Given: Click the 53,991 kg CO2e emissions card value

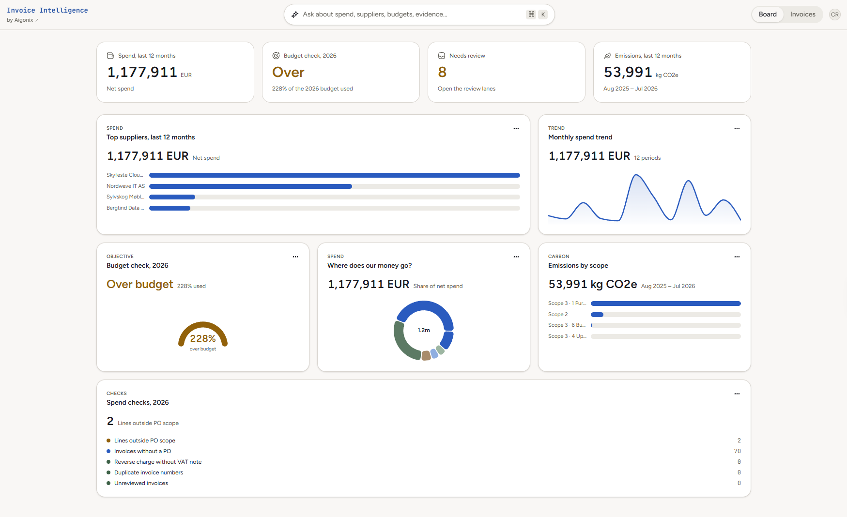Looking at the screenshot, I should click(x=641, y=72).
